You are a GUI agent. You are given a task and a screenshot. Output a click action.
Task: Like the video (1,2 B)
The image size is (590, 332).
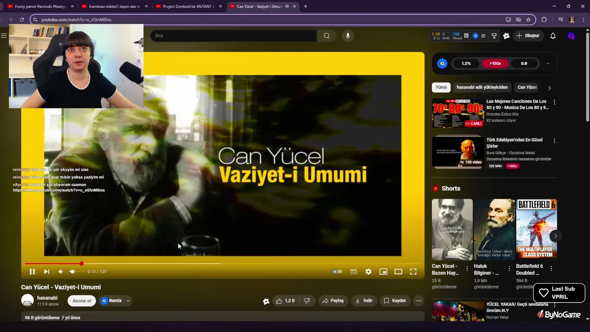click(285, 301)
